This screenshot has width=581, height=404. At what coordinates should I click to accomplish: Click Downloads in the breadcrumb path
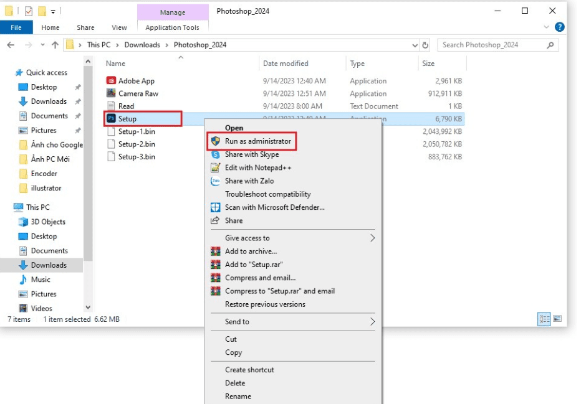coord(142,45)
